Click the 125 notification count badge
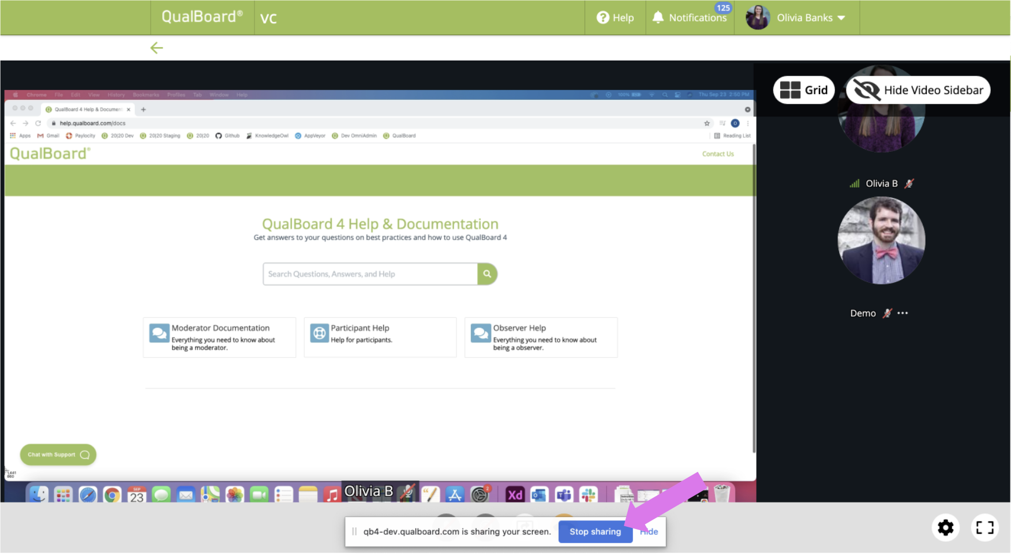The height and width of the screenshot is (555, 1011). coord(723,8)
